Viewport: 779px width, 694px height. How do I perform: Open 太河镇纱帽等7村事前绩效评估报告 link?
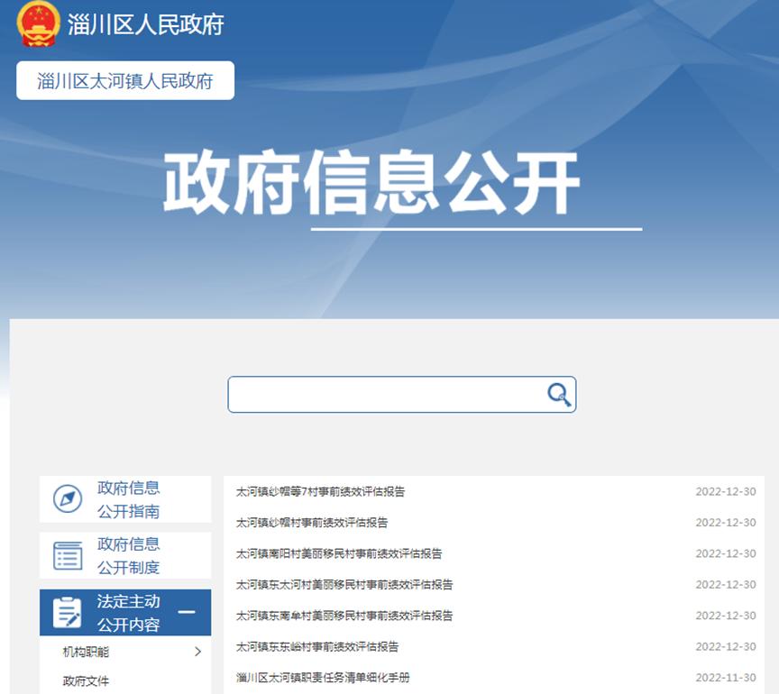pyautogui.click(x=320, y=492)
